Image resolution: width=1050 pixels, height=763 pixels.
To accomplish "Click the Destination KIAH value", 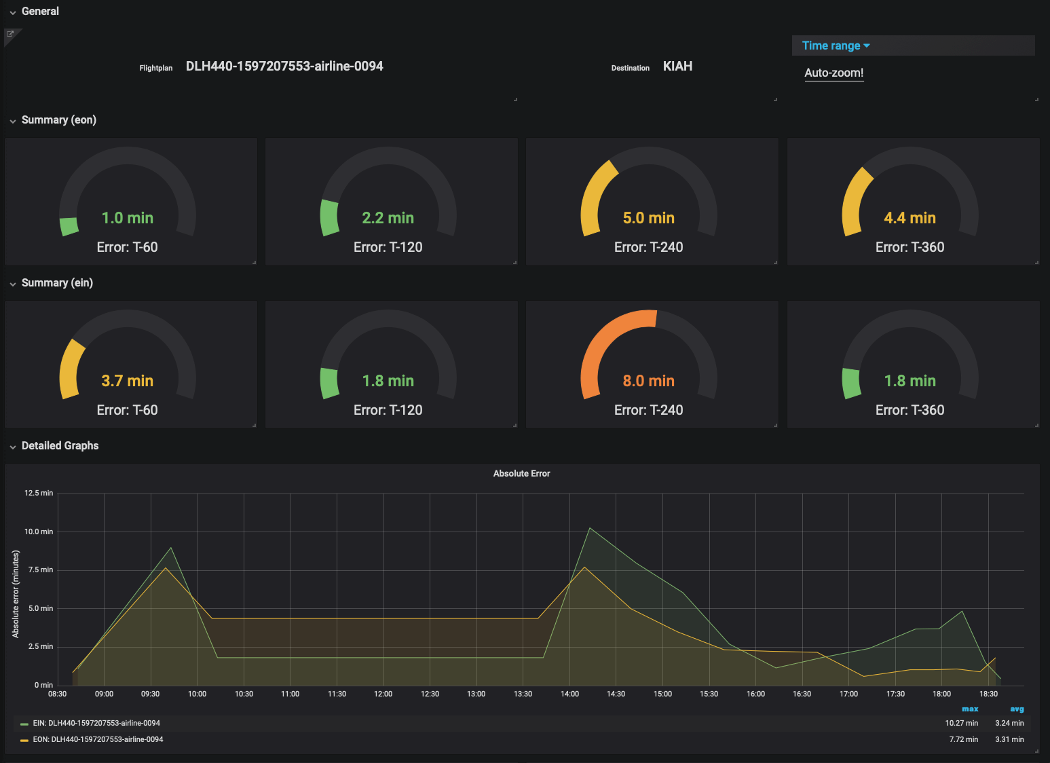I will pyautogui.click(x=677, y=66).
